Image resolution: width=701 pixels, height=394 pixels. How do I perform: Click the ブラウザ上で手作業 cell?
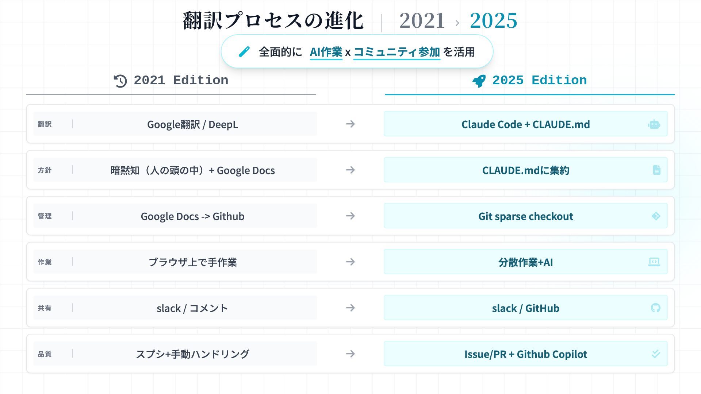tap(192, 262)
